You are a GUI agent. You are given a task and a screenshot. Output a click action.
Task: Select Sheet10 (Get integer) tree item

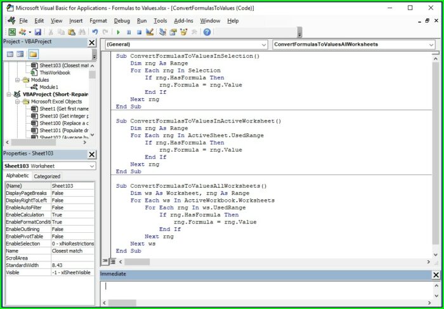[x=63, y=116]
